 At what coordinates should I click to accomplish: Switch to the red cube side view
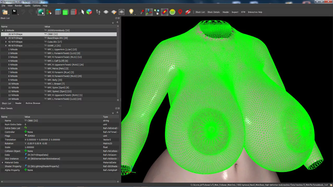(74, 12)
